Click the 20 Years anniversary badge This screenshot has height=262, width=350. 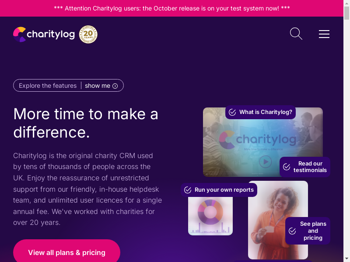[88, 34]
